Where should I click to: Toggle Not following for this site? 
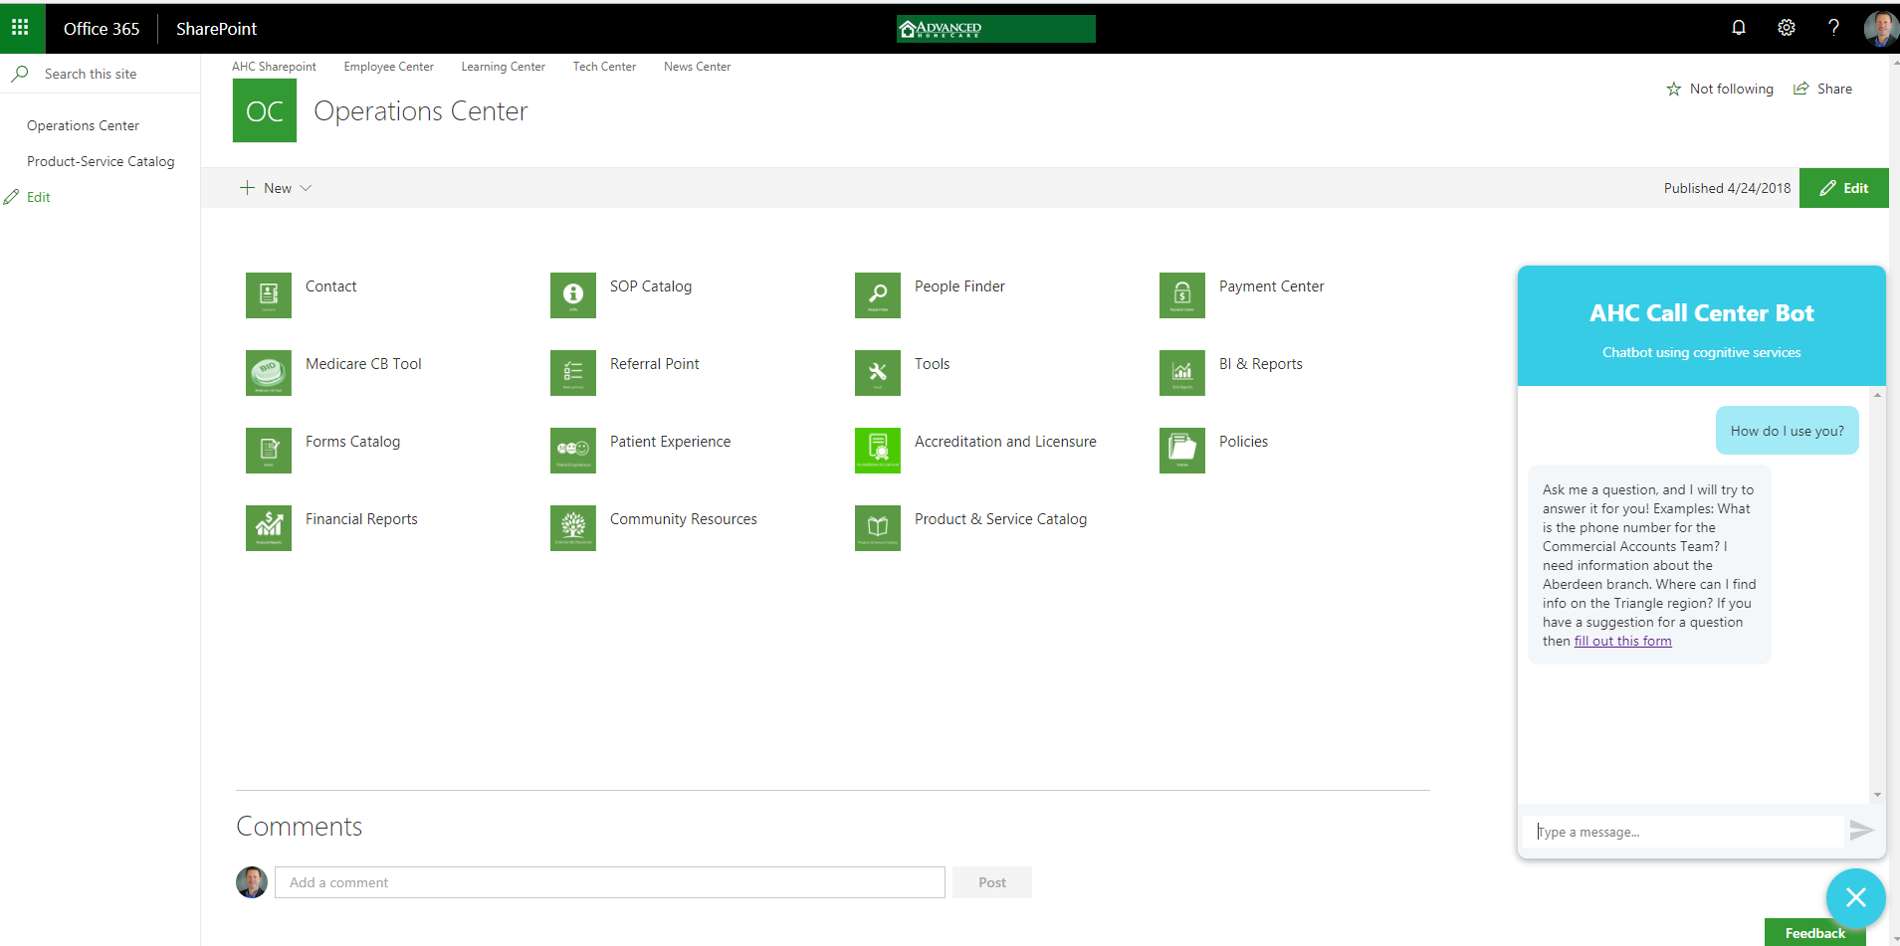tap(1720, 89)
